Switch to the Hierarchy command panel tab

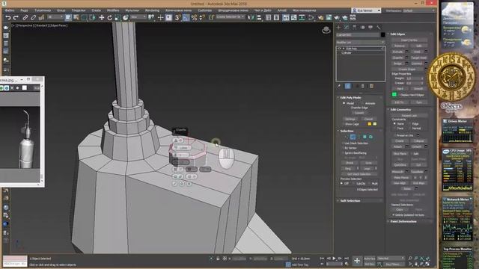tap(355, 28)
